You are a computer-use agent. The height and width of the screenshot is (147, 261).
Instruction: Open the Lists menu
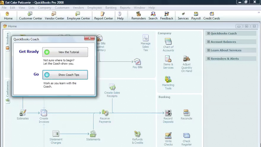31,8
